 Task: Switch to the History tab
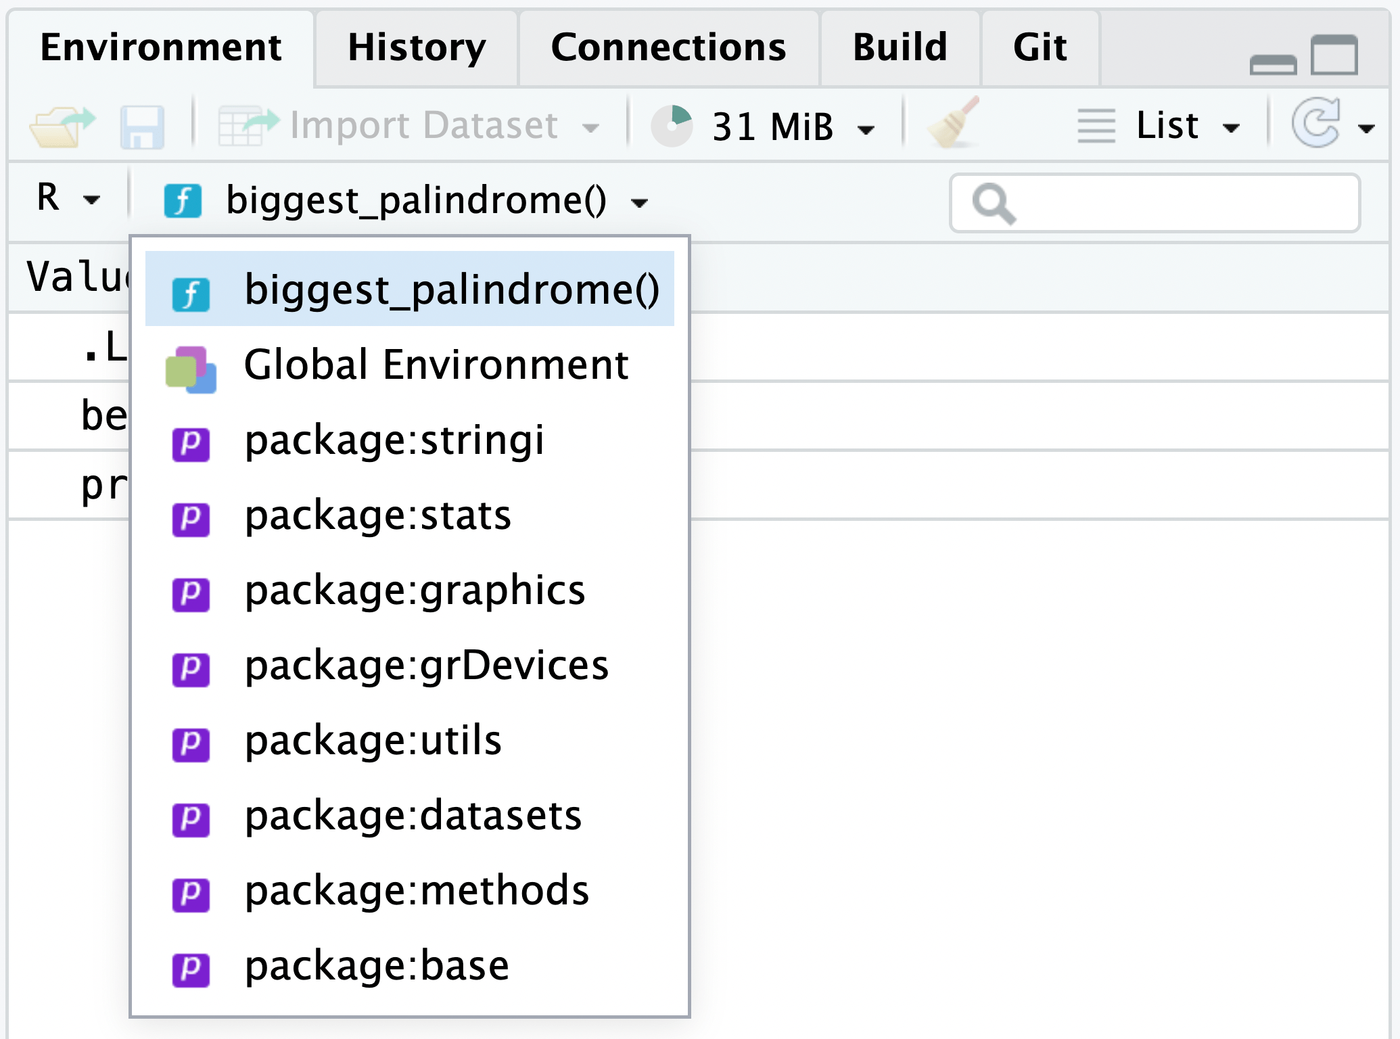click(x=417, y=47)
